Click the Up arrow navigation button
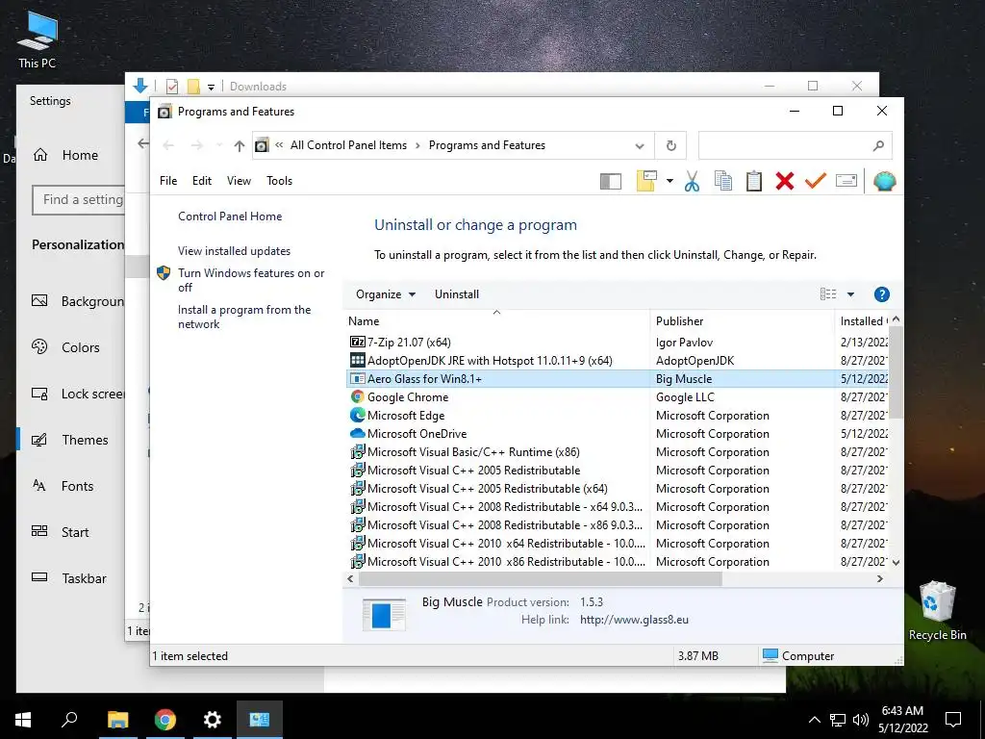Image resolution: width=985 pixels, height=739 pixels. [239, 146]
